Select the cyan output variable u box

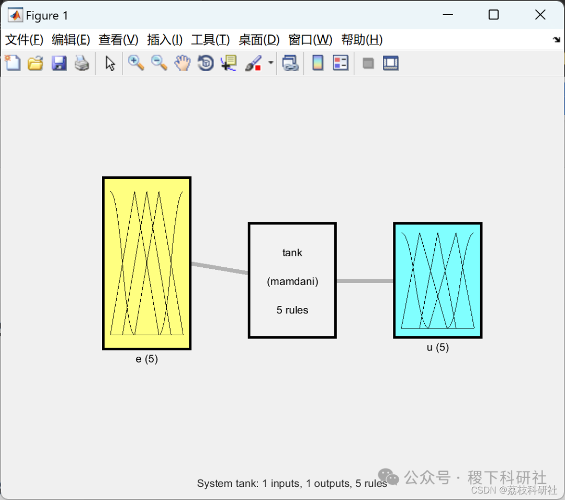tap(437, 280)
